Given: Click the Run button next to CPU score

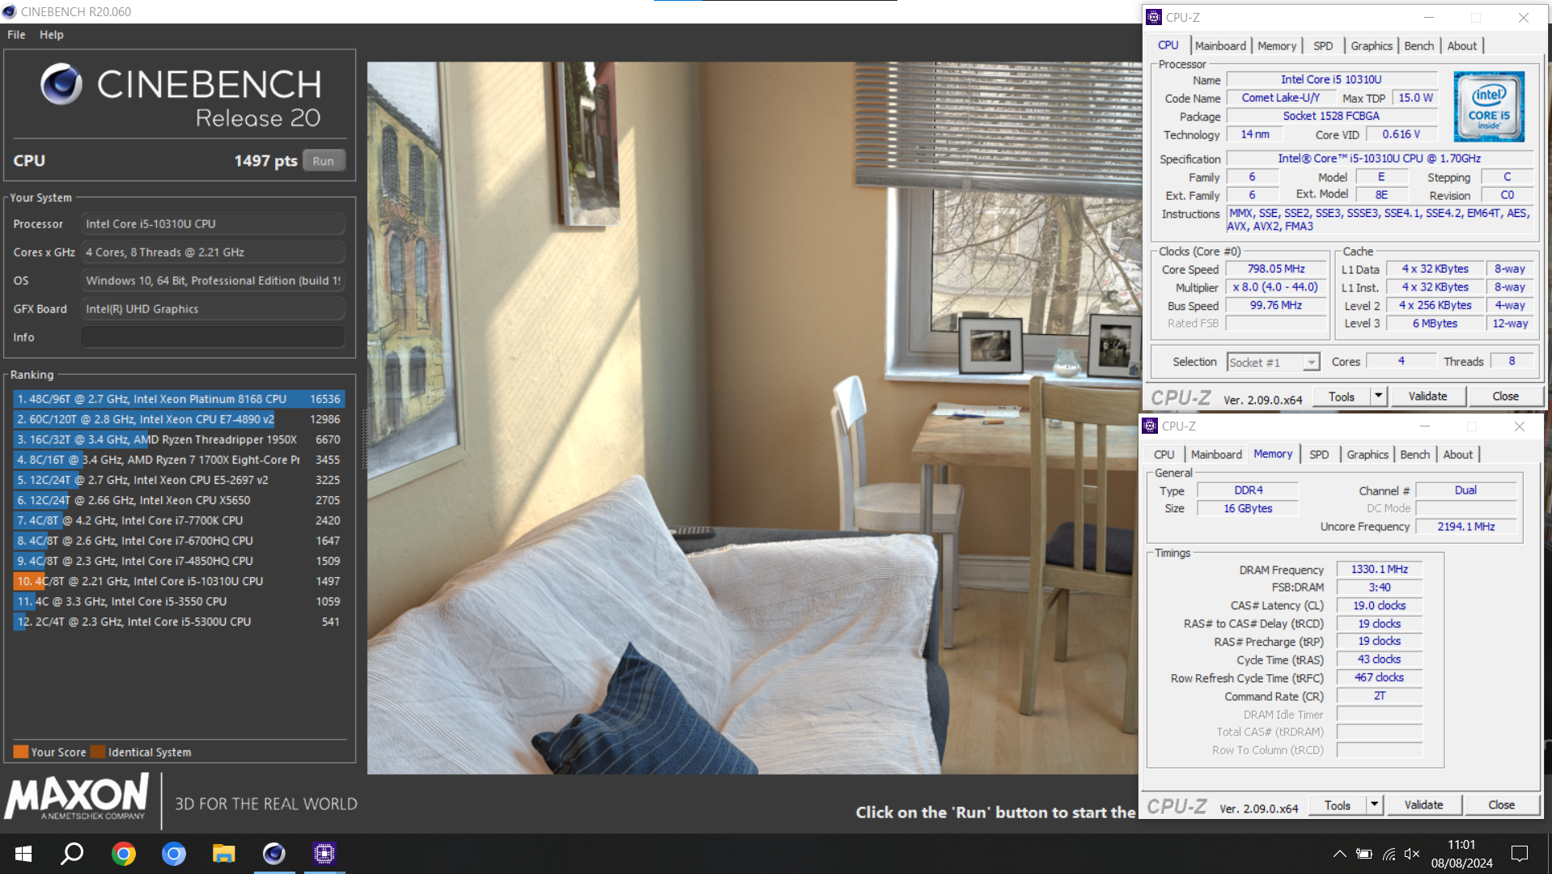Looking at the screenshot, I should [x=324, y=161].
